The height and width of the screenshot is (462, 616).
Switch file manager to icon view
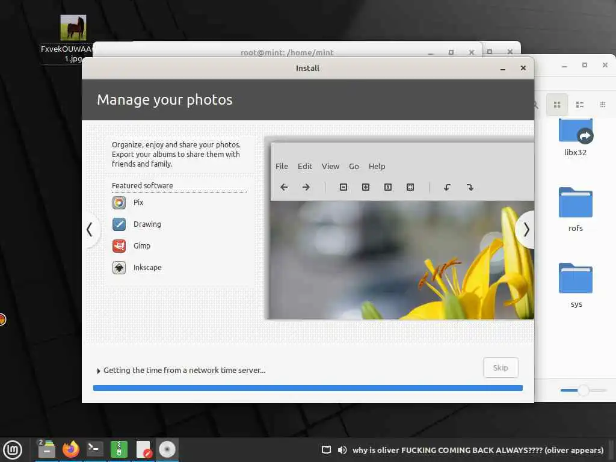[556, 105]
